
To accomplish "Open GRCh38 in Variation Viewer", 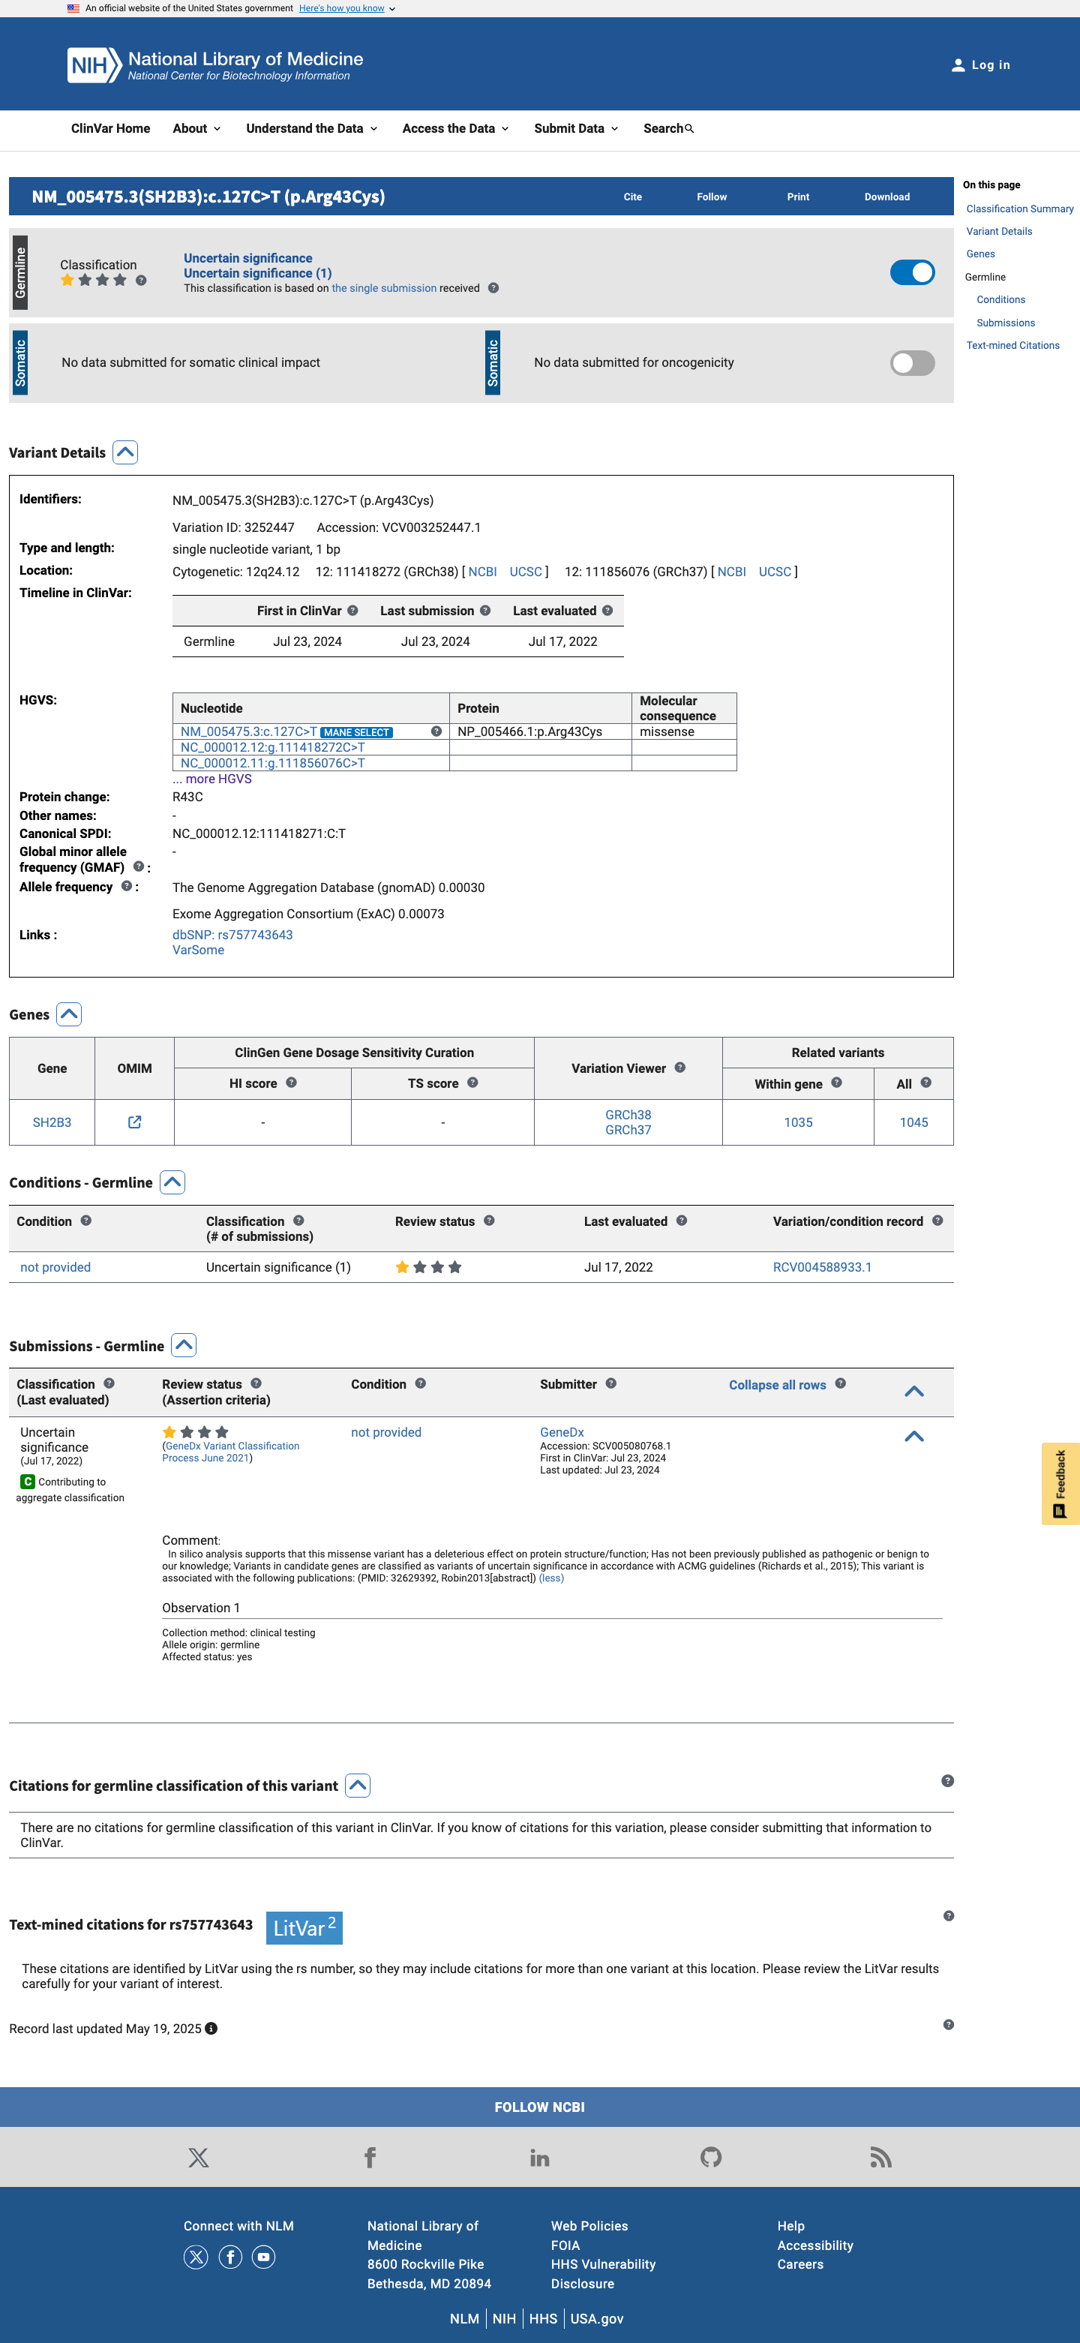I will tap(628, 1114).
